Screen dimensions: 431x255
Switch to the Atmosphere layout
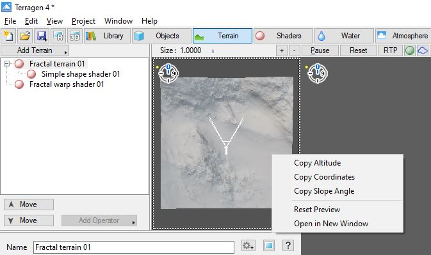403,36
